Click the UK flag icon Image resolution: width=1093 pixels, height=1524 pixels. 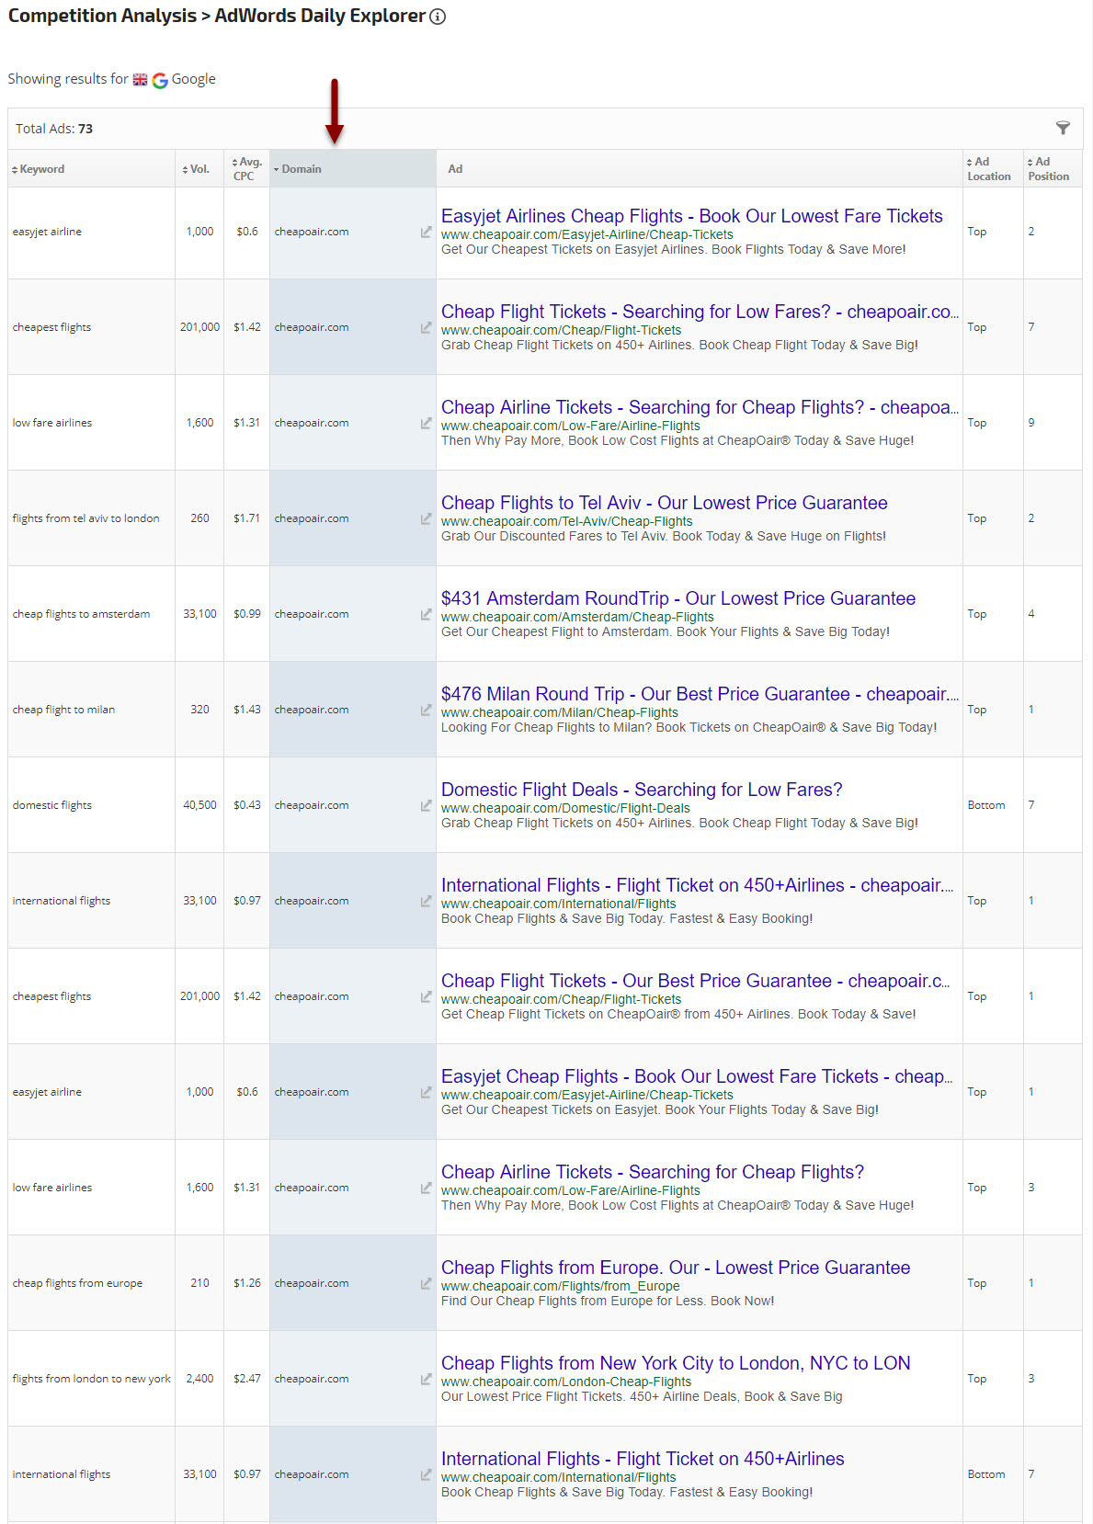click(140, 80)
